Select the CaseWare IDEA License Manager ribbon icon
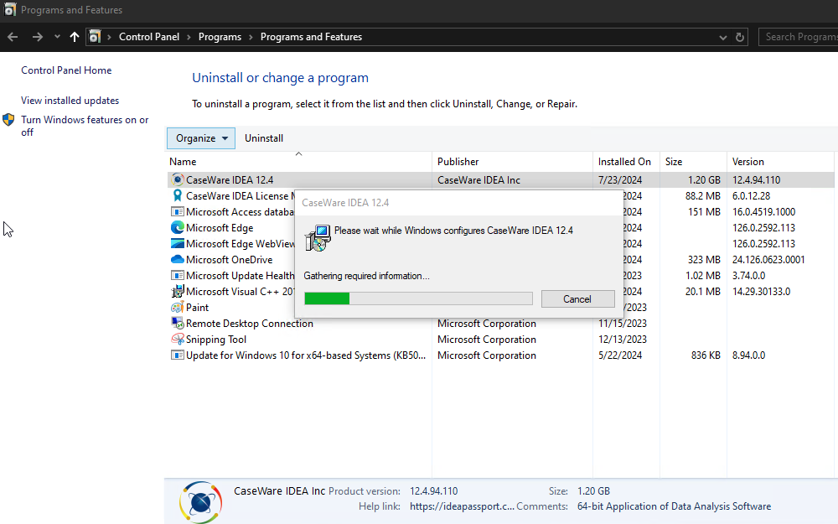 pyautogui.click(x=177, y=195)
